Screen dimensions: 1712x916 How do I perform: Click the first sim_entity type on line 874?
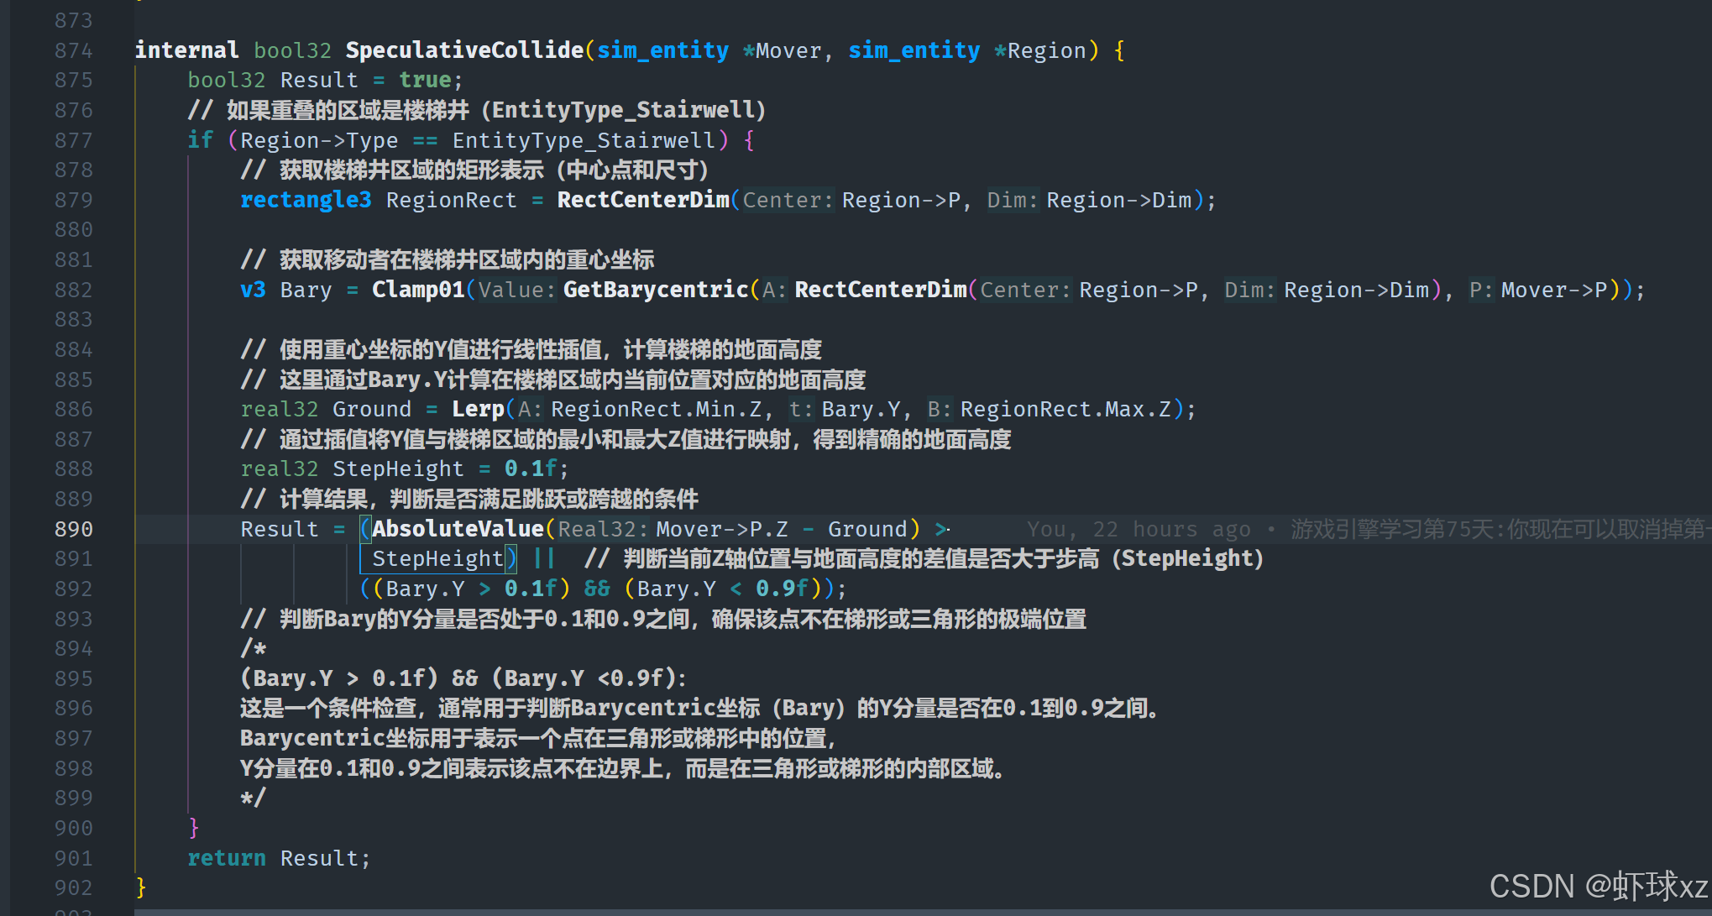click(x=662, y=50)
